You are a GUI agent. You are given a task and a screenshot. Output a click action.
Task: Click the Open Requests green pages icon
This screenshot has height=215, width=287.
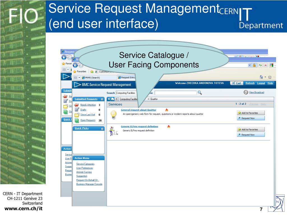(x=77, y=120)
